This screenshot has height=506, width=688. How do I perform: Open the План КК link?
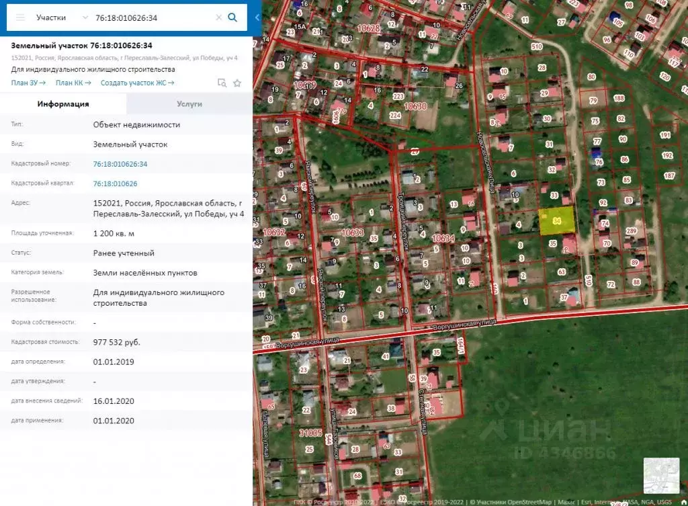click(73, 83)
